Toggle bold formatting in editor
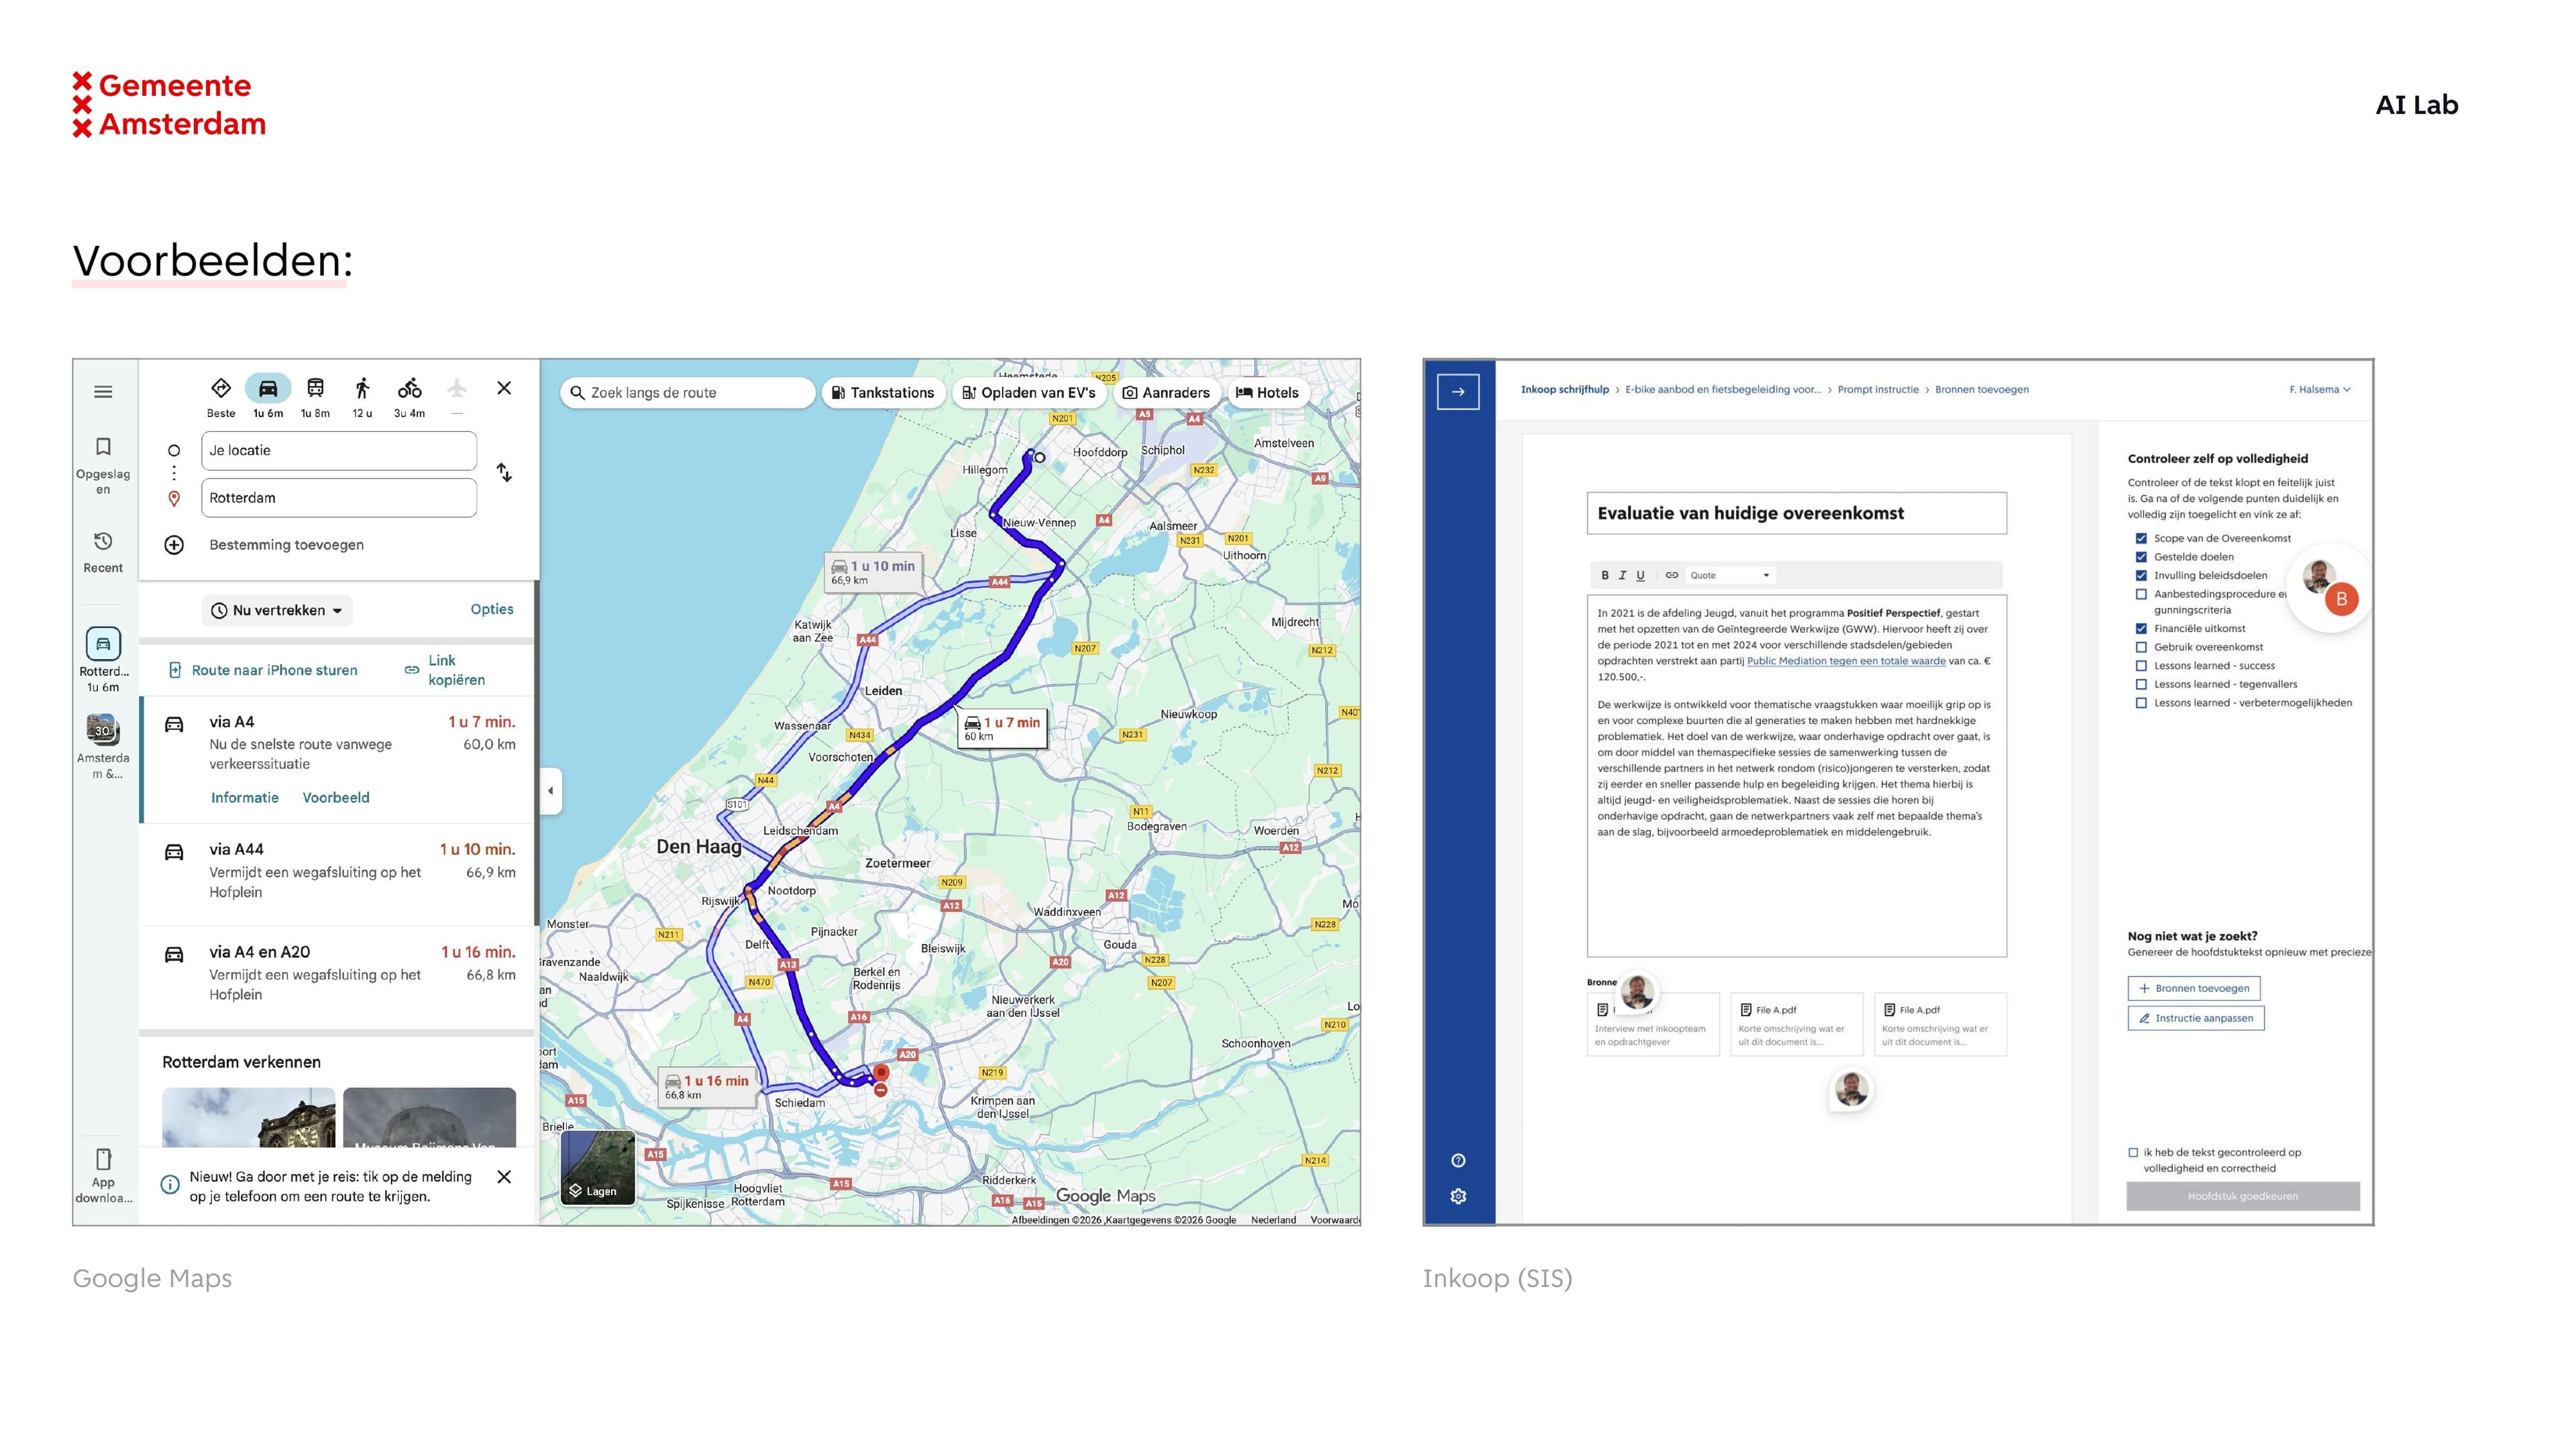 pos(1605,576)
